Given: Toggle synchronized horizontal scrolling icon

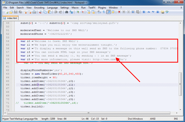Looking at the screenshot, I should point(93,12).
